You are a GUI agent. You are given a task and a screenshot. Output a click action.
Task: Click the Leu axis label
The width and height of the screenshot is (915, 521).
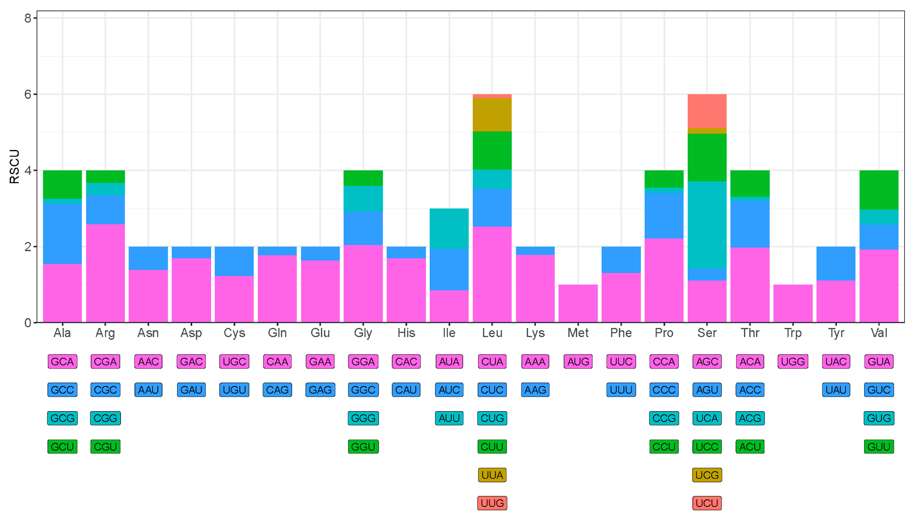pos(492,333)
